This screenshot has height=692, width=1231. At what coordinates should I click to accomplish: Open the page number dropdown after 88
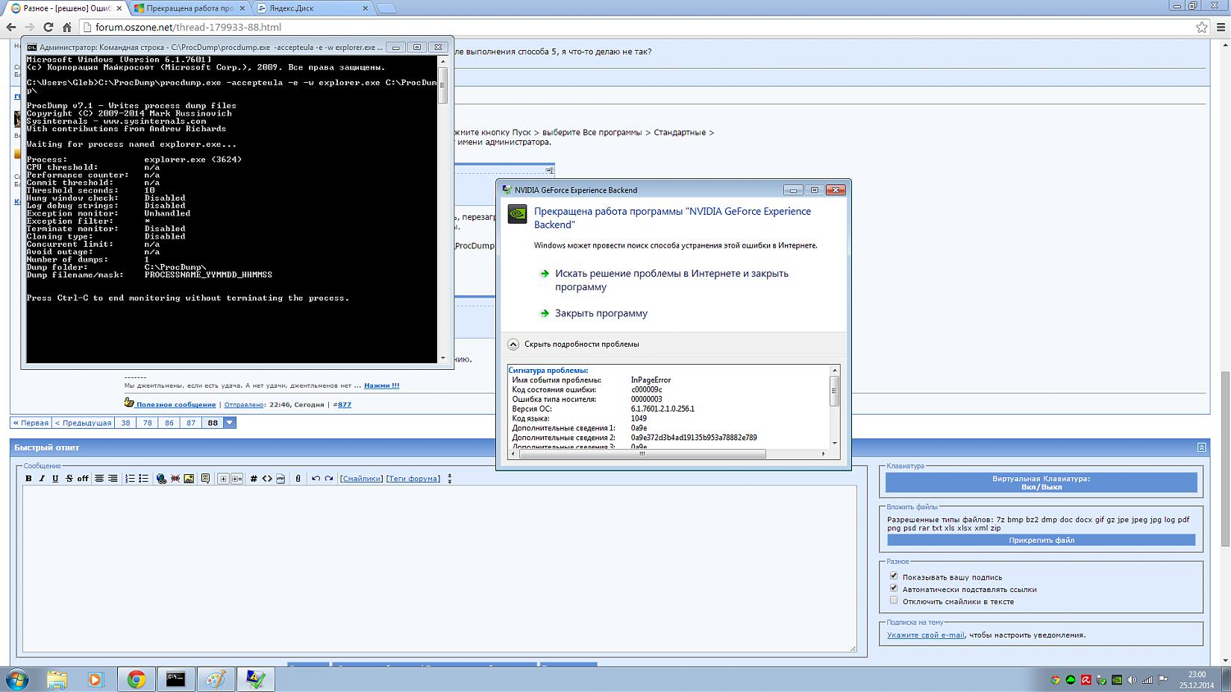point(230,423)
